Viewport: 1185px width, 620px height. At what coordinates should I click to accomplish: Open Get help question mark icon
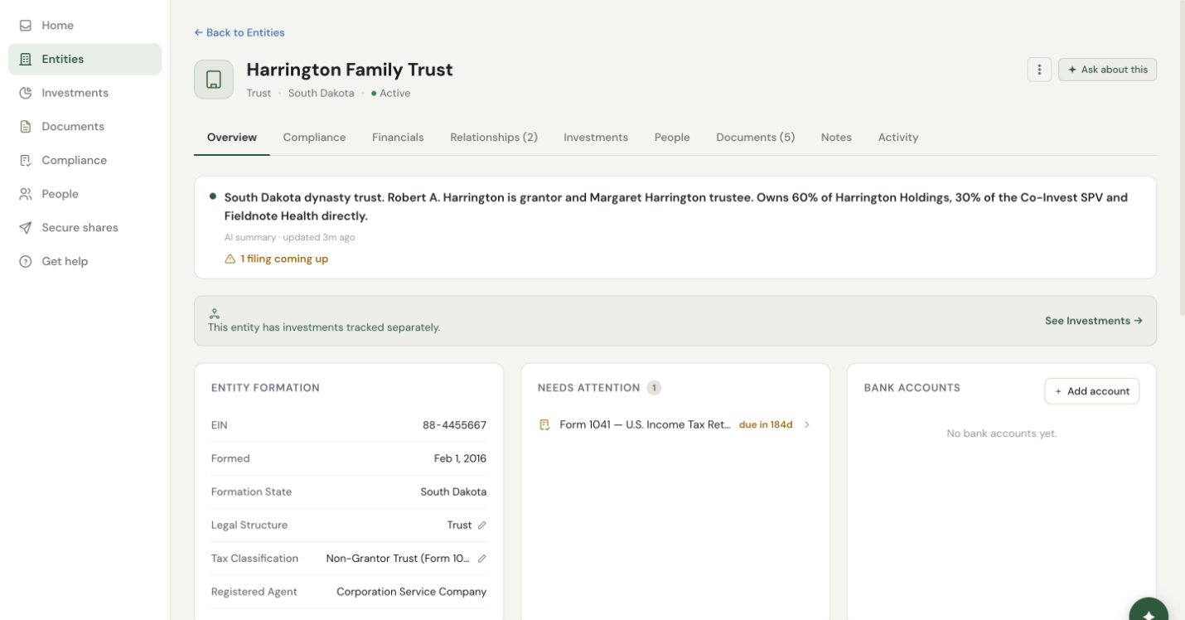pyautogui.click(x=26, y=262)
